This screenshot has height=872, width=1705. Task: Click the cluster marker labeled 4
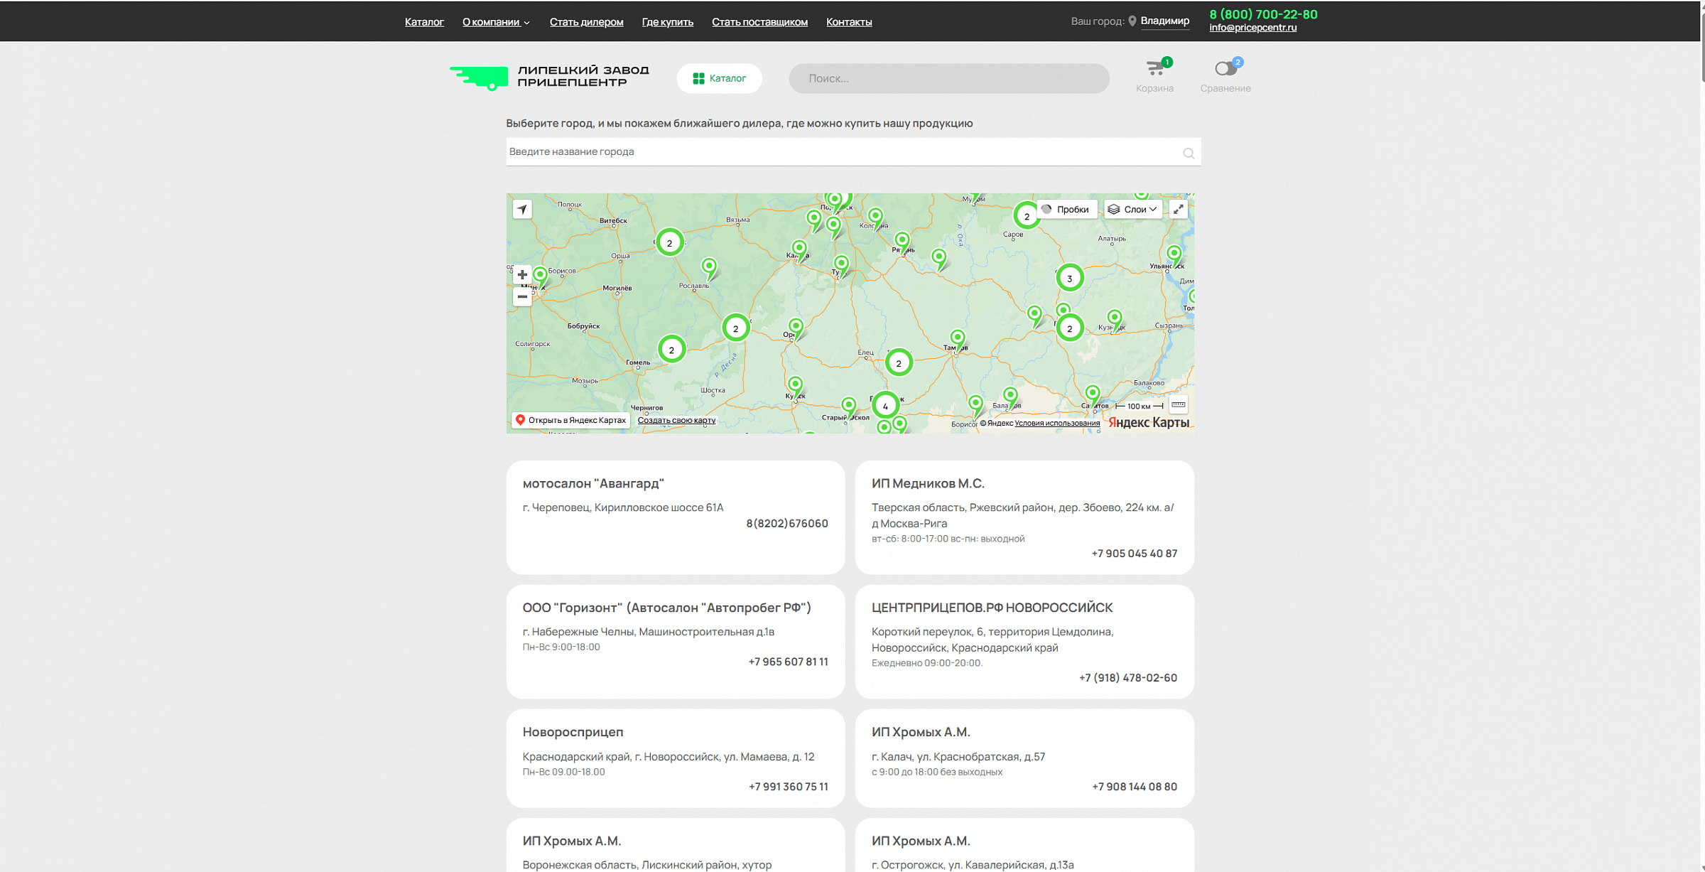(885, 406)
